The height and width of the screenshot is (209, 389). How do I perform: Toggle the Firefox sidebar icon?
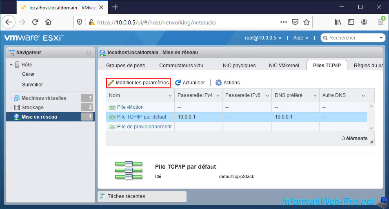tap(351, 22)
